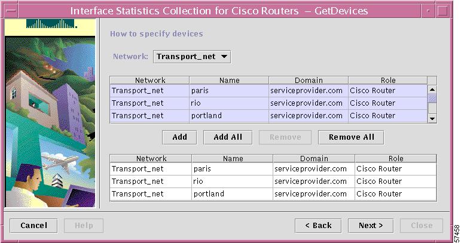Click Transport_net cell in lower paris row
461x243 pixels.
click(x=151, y=169)
